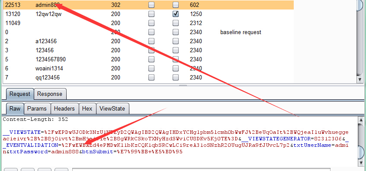Image resolution: width=366 pixels, height=171 pixels.
Task: Open the Headers tab
Action: click(64, 108)
